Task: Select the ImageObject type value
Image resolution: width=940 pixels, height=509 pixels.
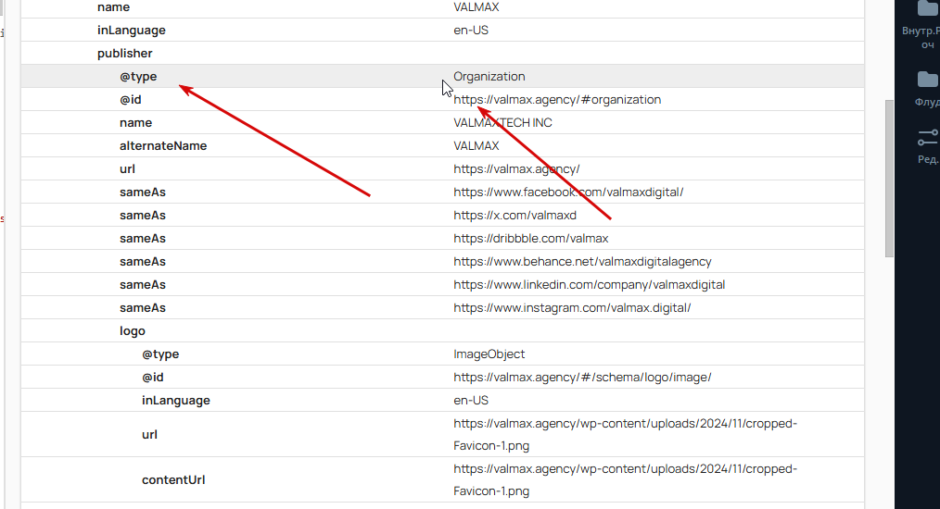Action: point(489,354)
